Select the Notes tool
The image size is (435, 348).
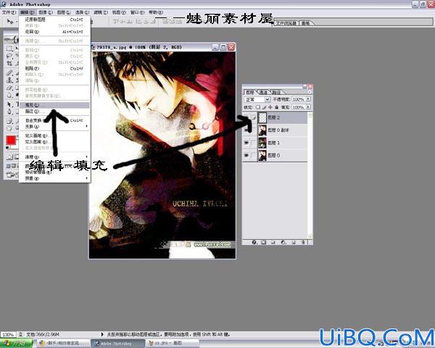pyautogui.click(x=9, y=121)
